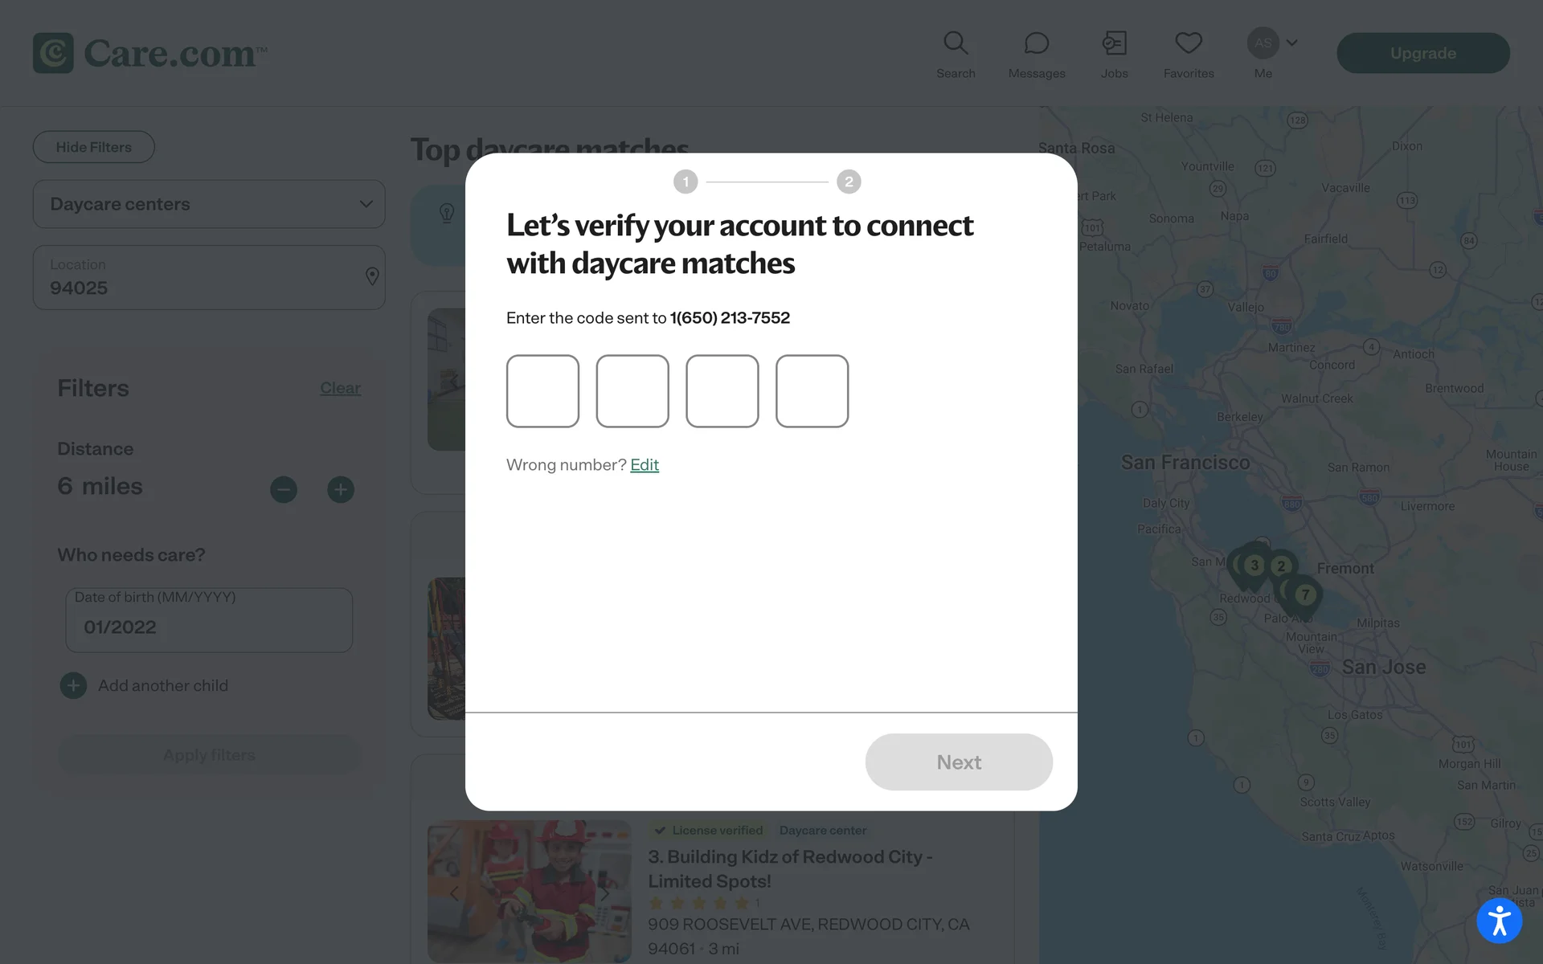Click the Hide Filters button
This screenshot has height=964, width=1543.
(x=94, y=147)
